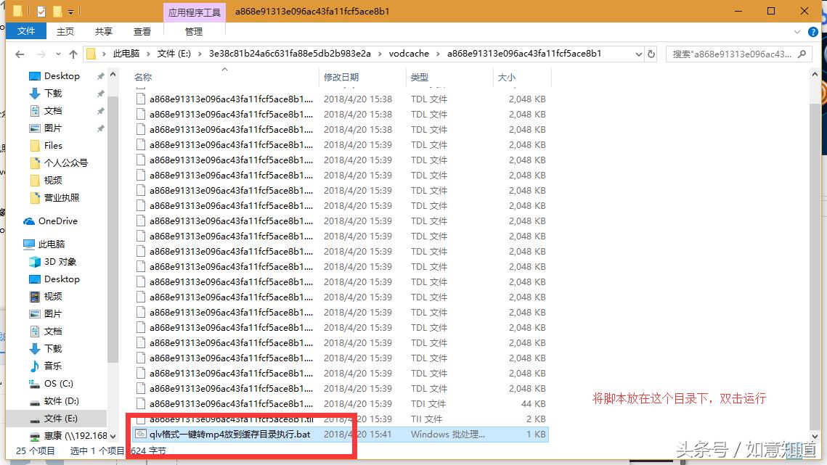Go forward with the forward arrow
Viewport: 827px width, 465px height.
click(x=41, y=54)
